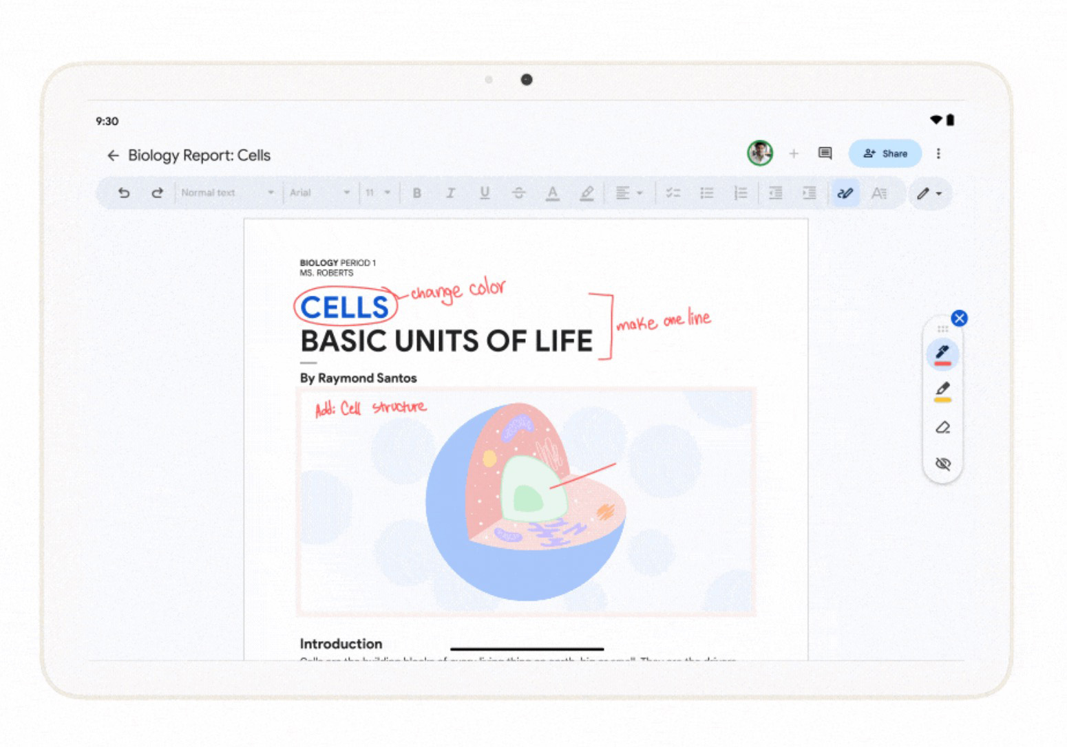
Task: Open the font size 11 dropdown
Action: (377, 193)
